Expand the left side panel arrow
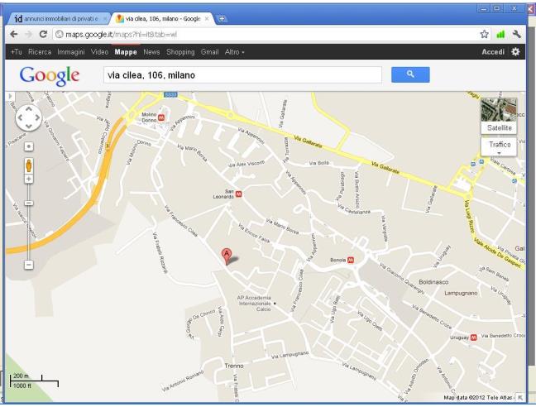 (x=10, y=97)
